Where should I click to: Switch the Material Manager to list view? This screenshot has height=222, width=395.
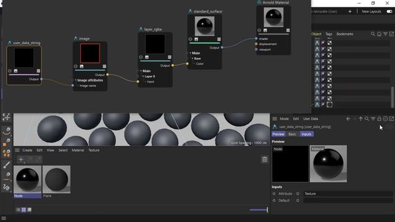pyautogui.click(x=18, y=210)
